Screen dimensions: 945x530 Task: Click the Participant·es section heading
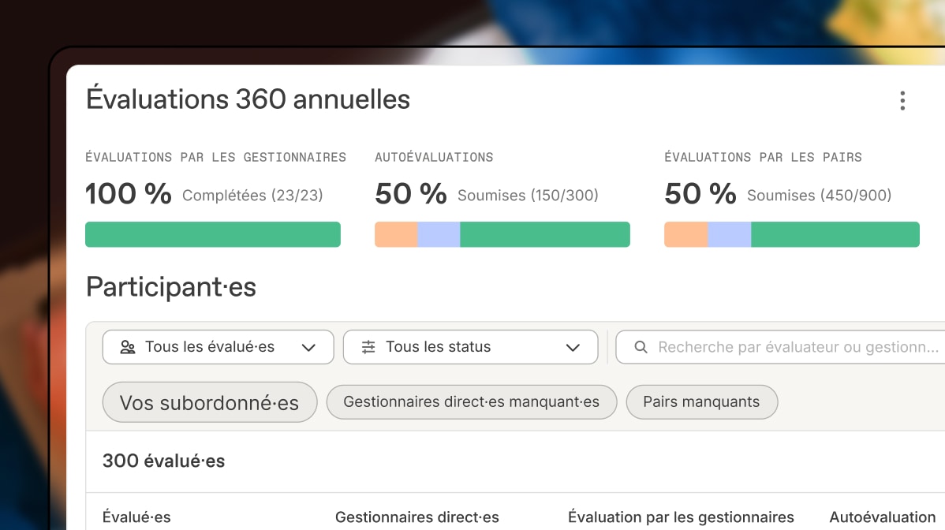coord(170,287)
